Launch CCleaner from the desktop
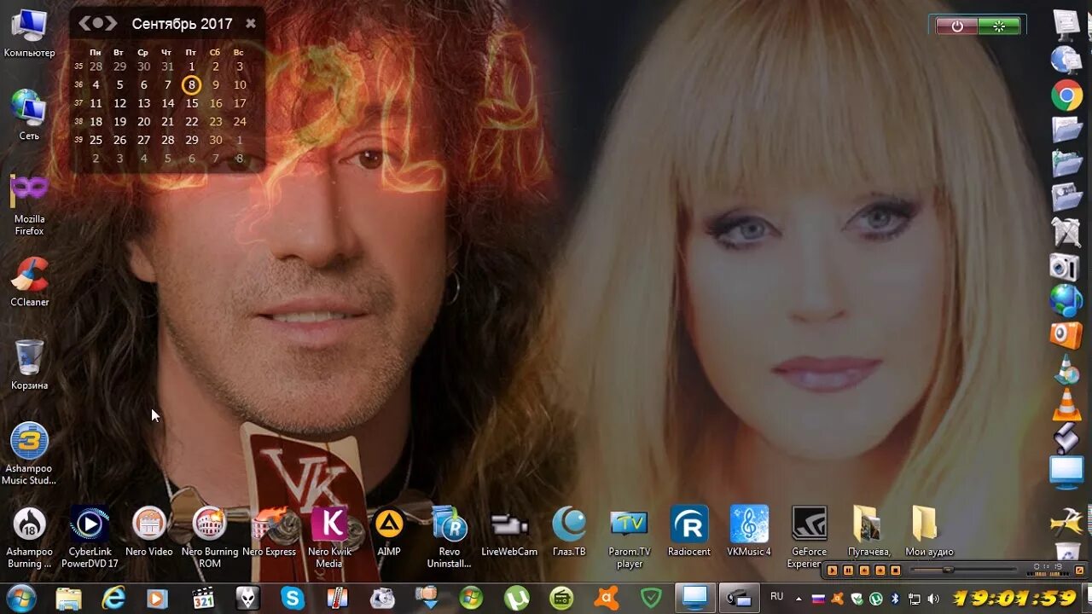This screenshot has width=1092, height=614. [x=29, y=282]
